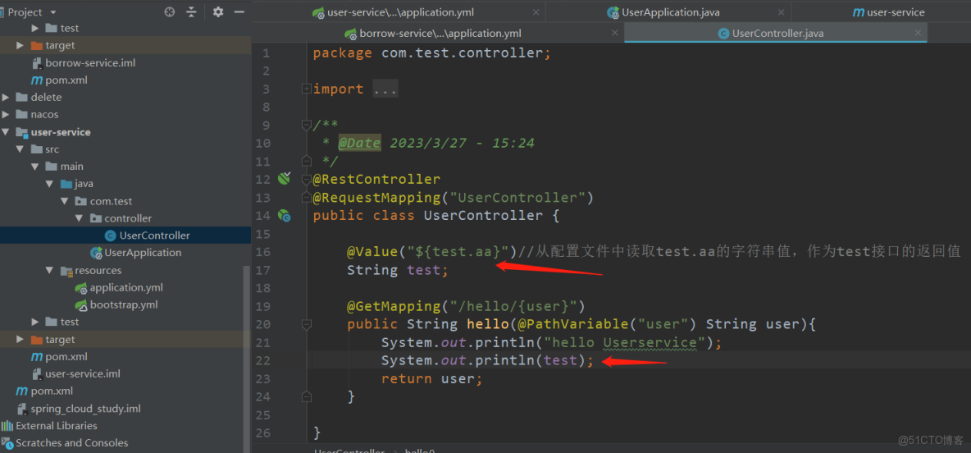Click the @RestController annotation

point(376,179)
